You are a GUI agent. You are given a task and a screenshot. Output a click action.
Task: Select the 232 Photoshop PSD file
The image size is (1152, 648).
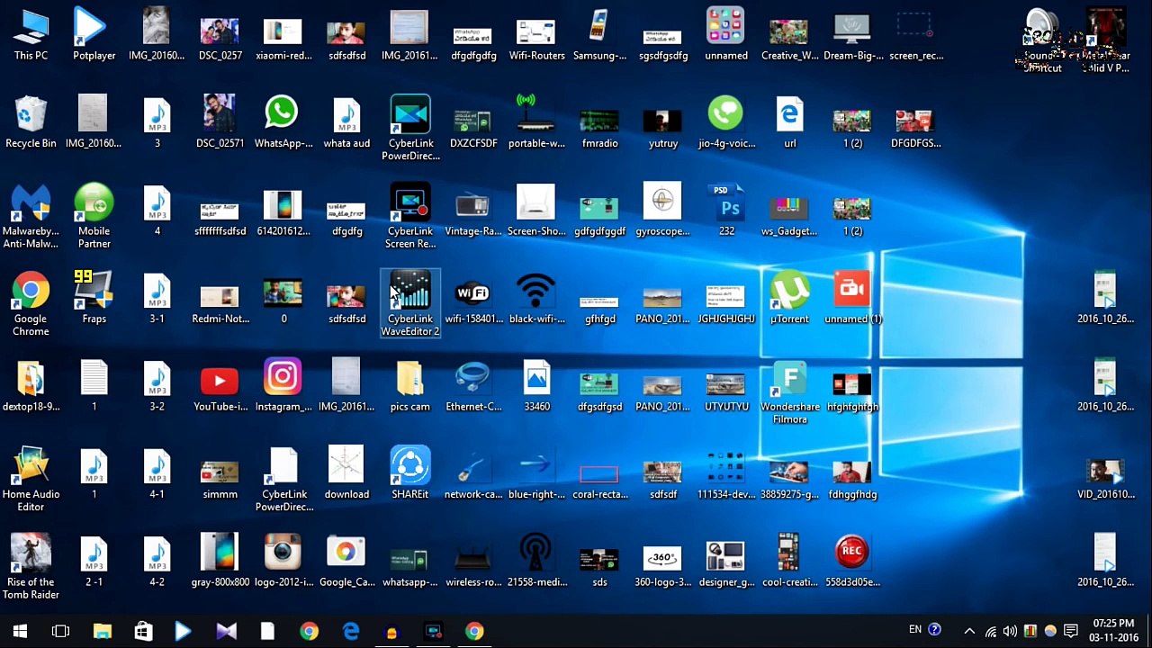pyautogui.click(x=726, y=211)
